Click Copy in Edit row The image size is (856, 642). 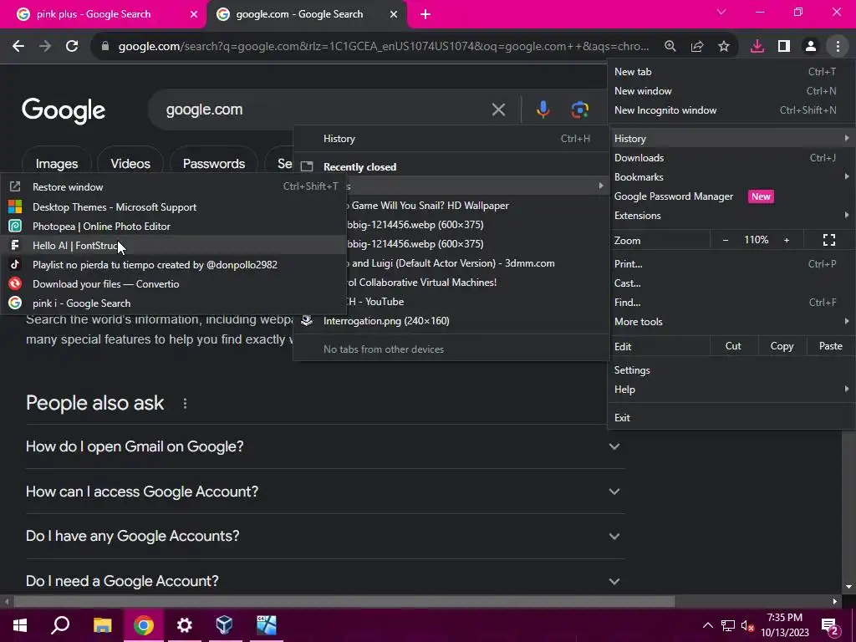tap(782, 346)
